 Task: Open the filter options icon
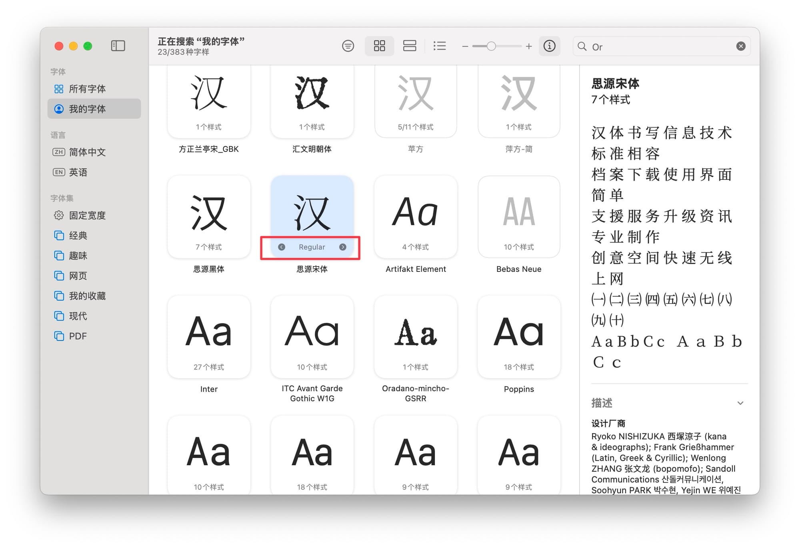348,46
